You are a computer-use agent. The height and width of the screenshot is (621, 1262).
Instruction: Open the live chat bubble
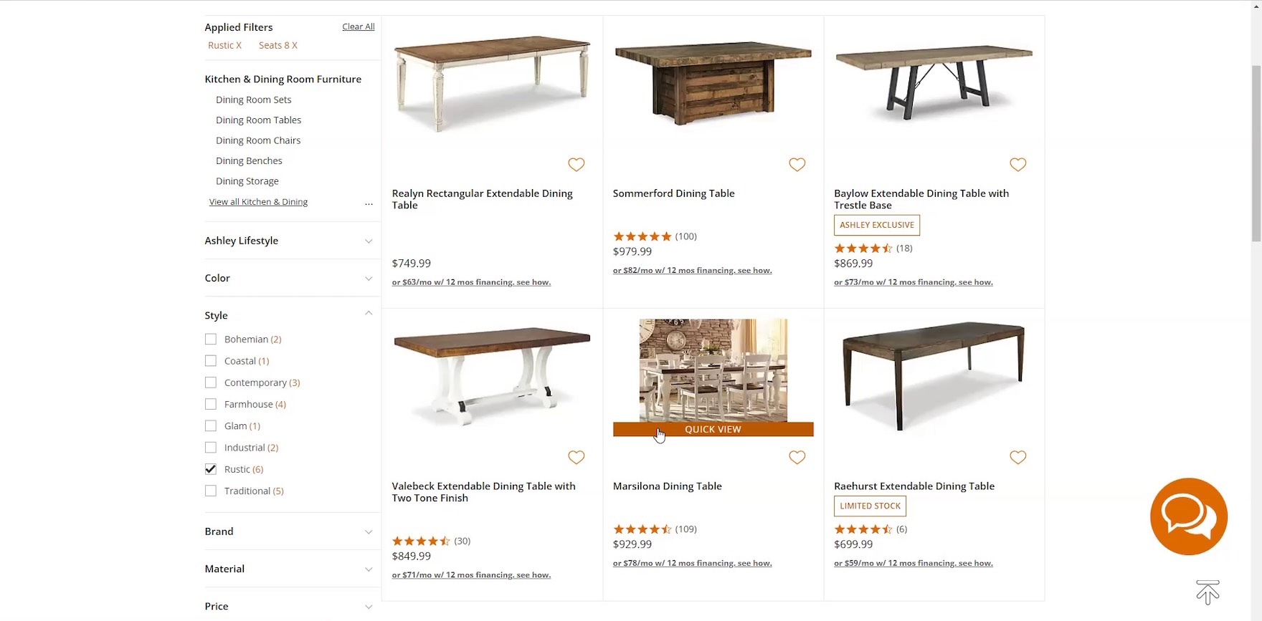tap(1188, 516)
